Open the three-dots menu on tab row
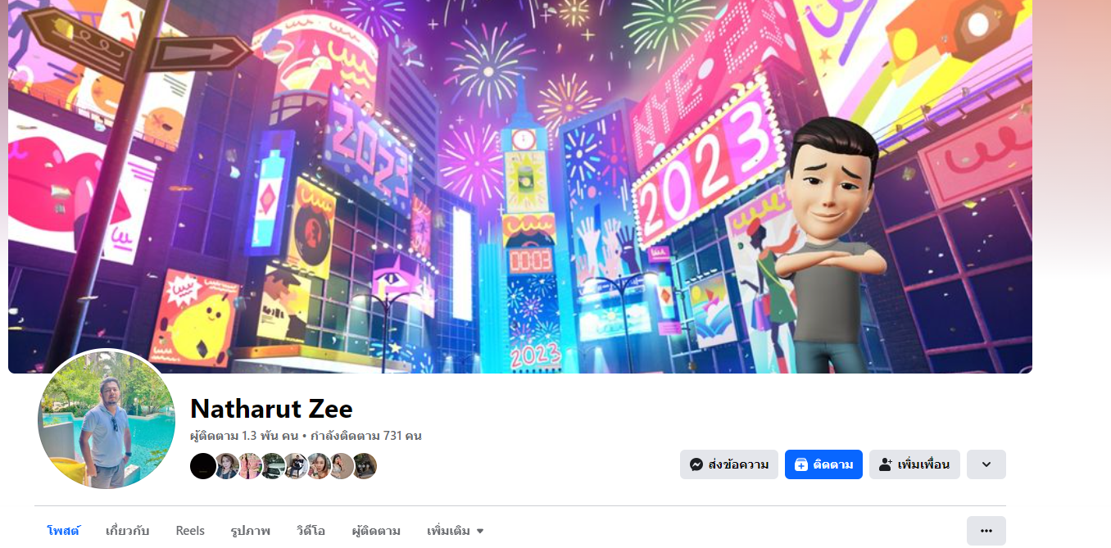Image resolution: width=1111 pixels, height=548 pixels. (x=986, y=531)
